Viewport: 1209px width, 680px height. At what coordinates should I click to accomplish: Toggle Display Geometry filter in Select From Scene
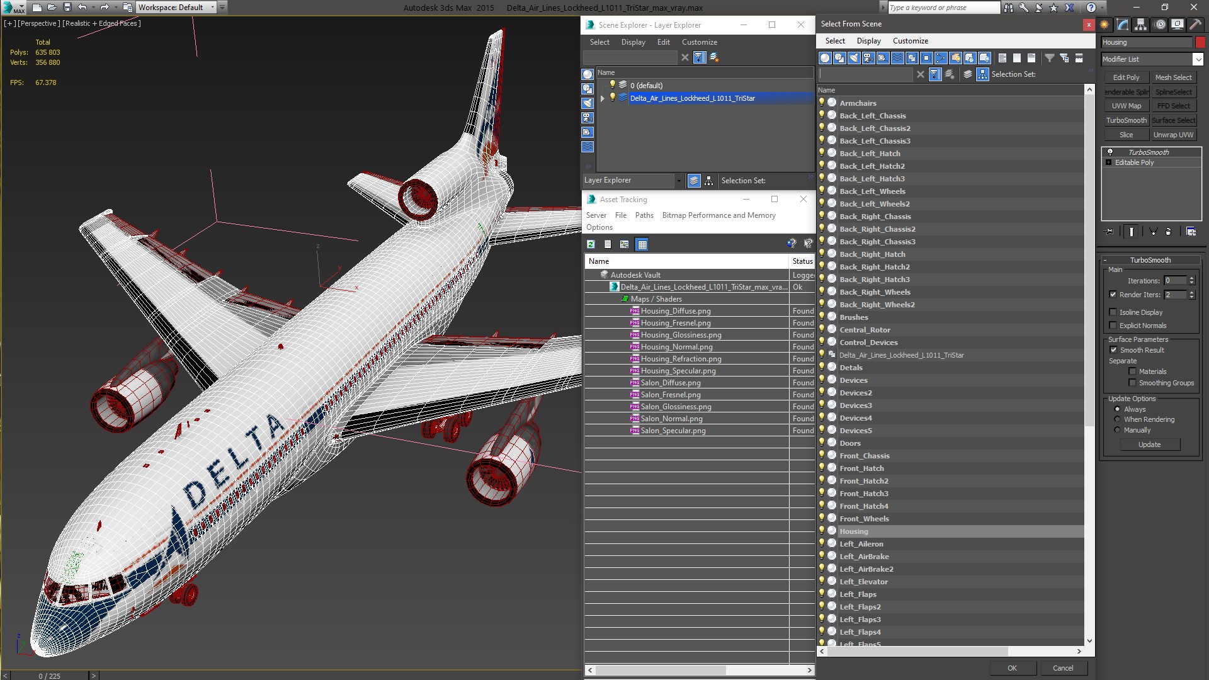tap(825, 58)
